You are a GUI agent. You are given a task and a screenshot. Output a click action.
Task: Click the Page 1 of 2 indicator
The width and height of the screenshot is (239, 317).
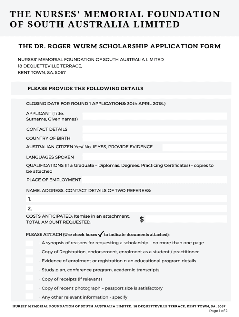(x=219, y=311)
